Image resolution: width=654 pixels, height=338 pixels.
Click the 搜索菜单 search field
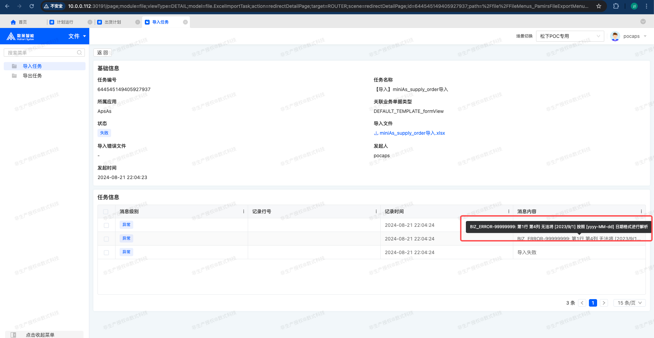tap(41, 53)
